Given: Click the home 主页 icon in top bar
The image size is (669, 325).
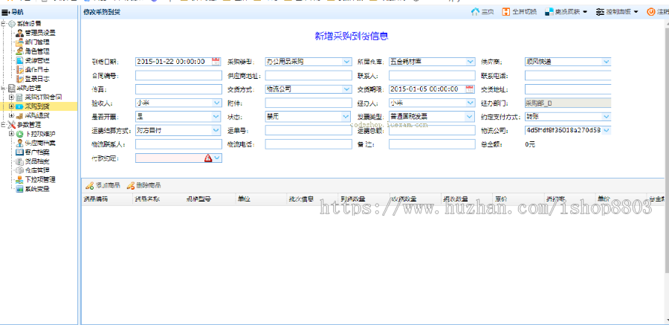Looking at the screenshot, I should click(475, 12).
